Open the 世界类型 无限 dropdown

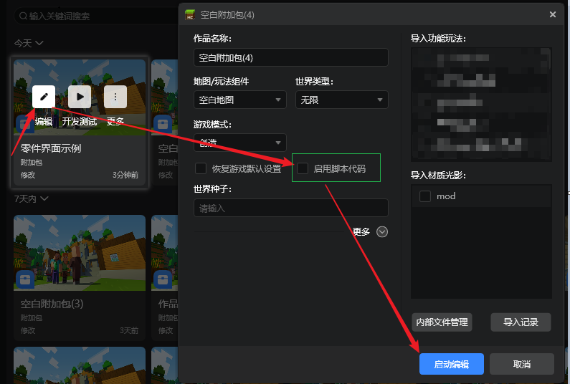click(342, 100)
